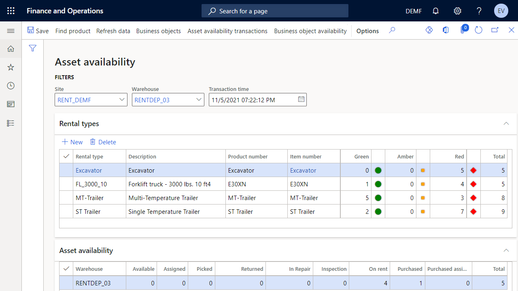Screen dimensions: 518x291
Task: Click green circle indicator in ST Trailer row
Action: pyautogui.click(x=378, y=211)
